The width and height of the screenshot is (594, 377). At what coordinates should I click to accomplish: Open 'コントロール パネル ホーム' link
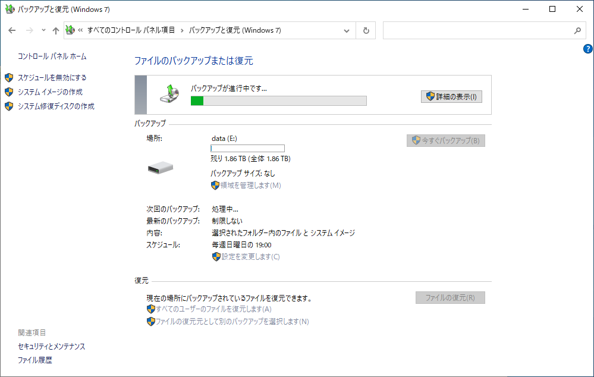52,56
